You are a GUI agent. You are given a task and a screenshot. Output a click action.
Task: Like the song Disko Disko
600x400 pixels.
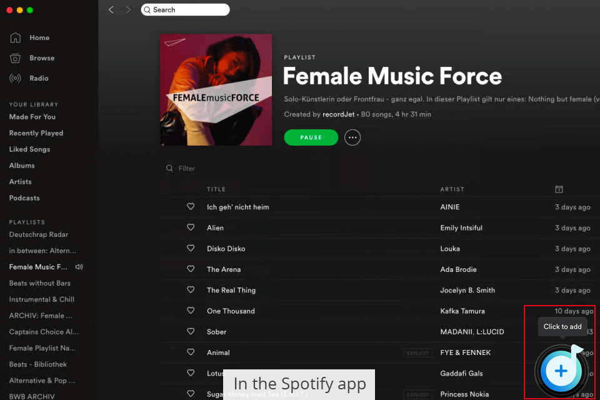191,248
